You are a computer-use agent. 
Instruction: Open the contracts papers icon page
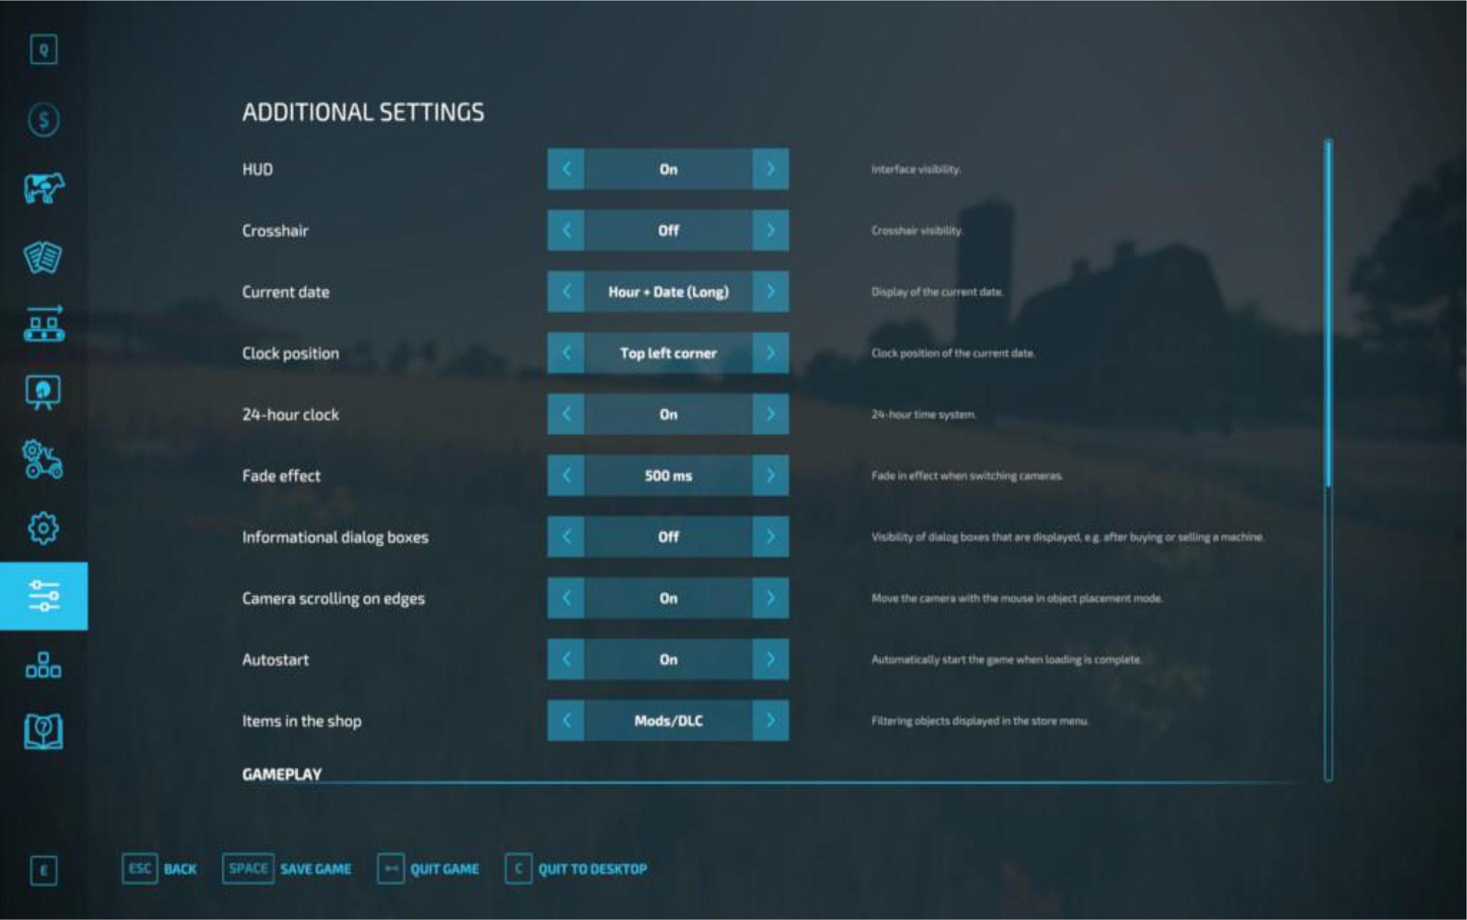coord(43,257)
